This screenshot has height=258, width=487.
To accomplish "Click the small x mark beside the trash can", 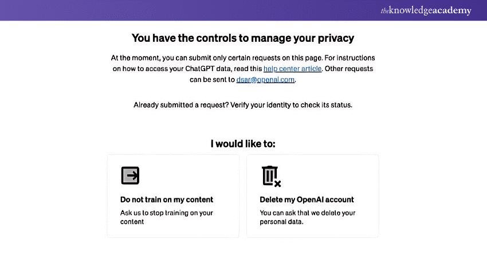I will [277, 183].
